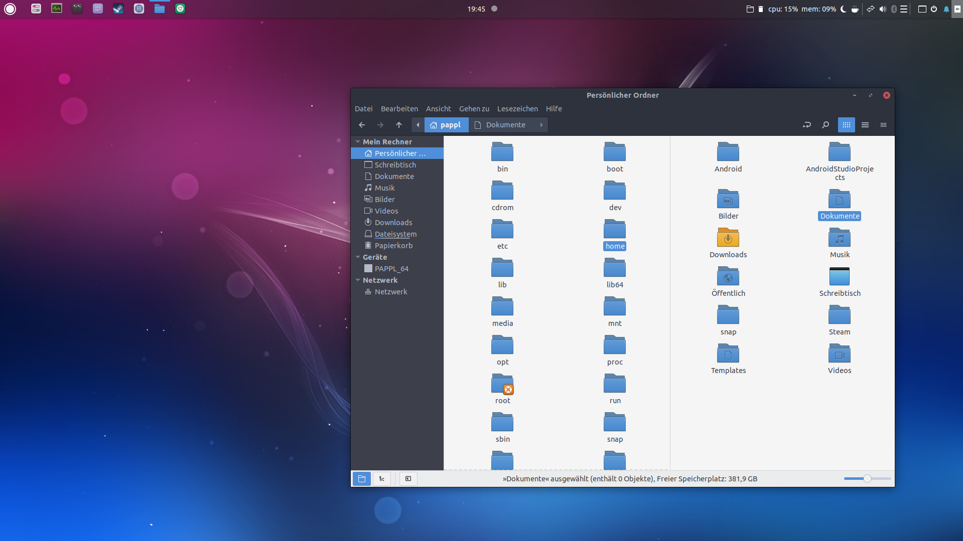Image resolution: width=963 pixels, height=541 pixels.
Task: Open the Lesezeichen menu
Action: point(517,109)
